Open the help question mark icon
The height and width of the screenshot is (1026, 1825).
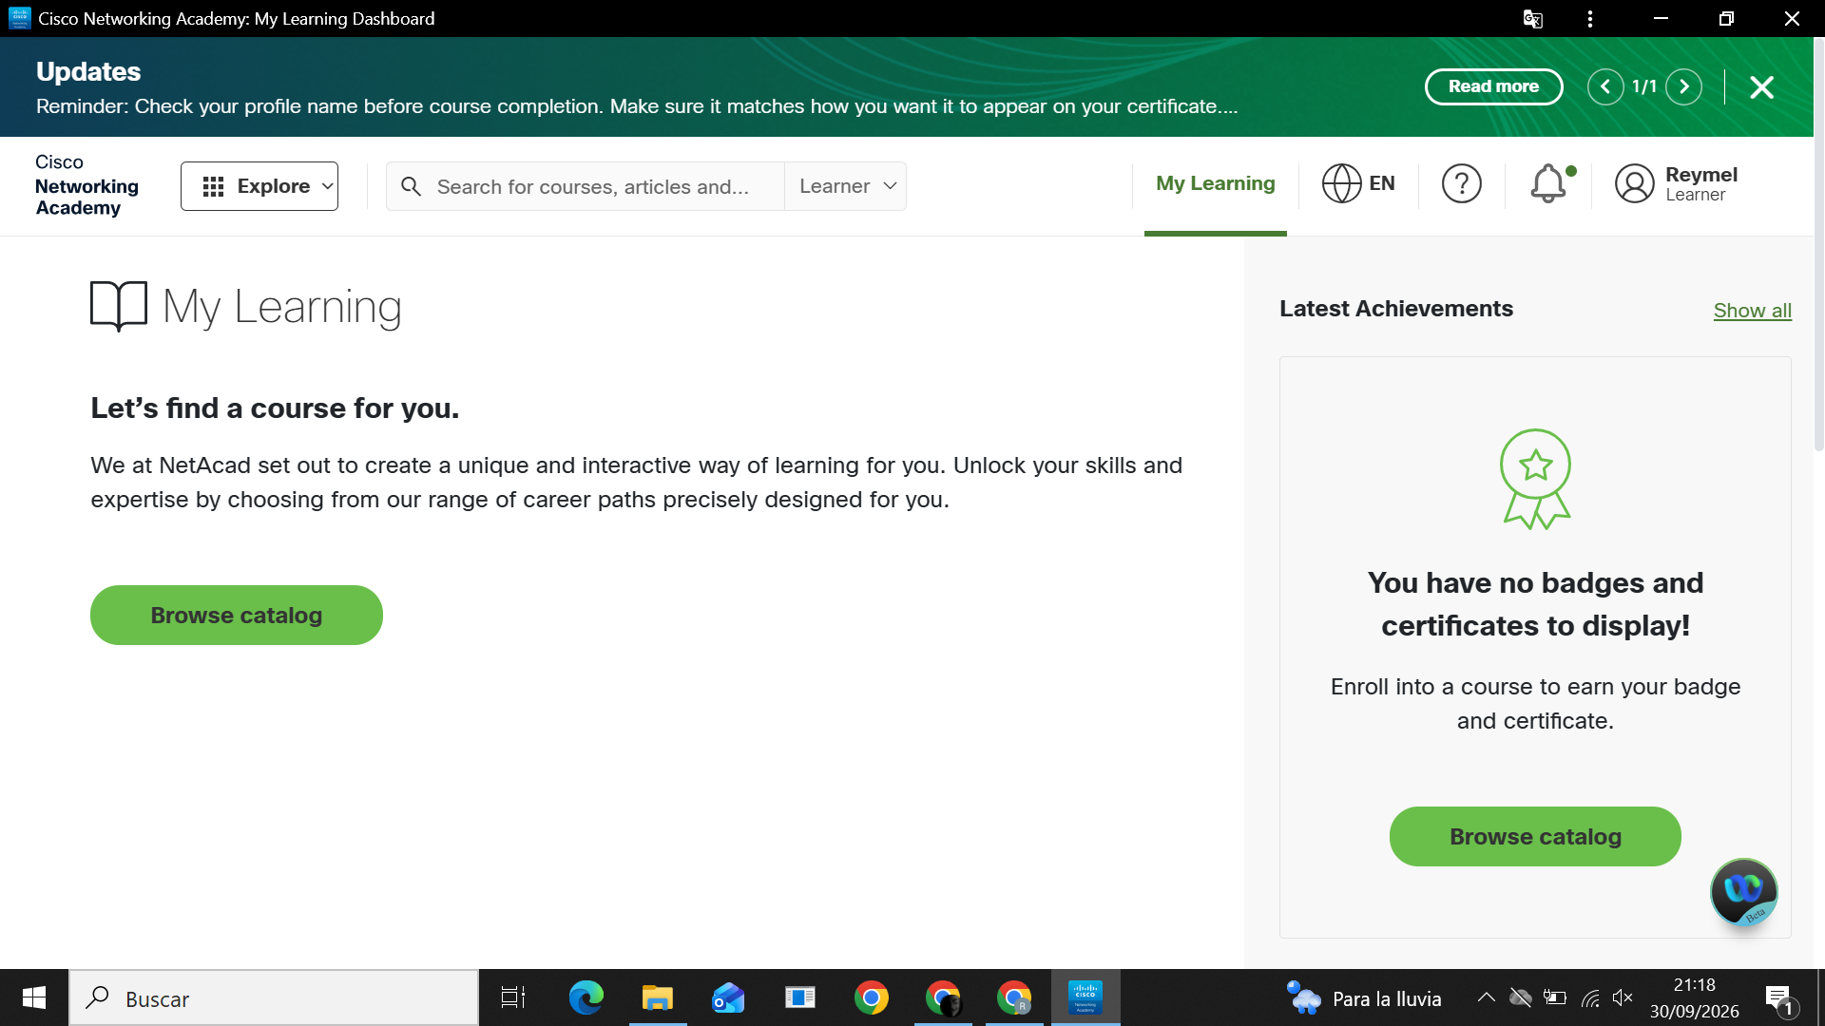click(1461, 183)
